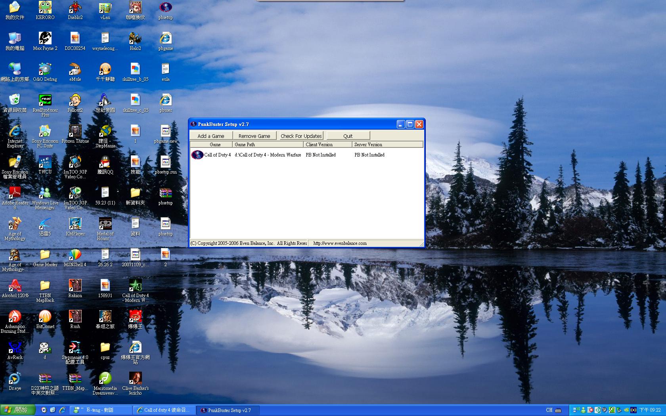Select the KERORO desktop icon
Screen dimensions: 666x416
click(x=45, y=8)
